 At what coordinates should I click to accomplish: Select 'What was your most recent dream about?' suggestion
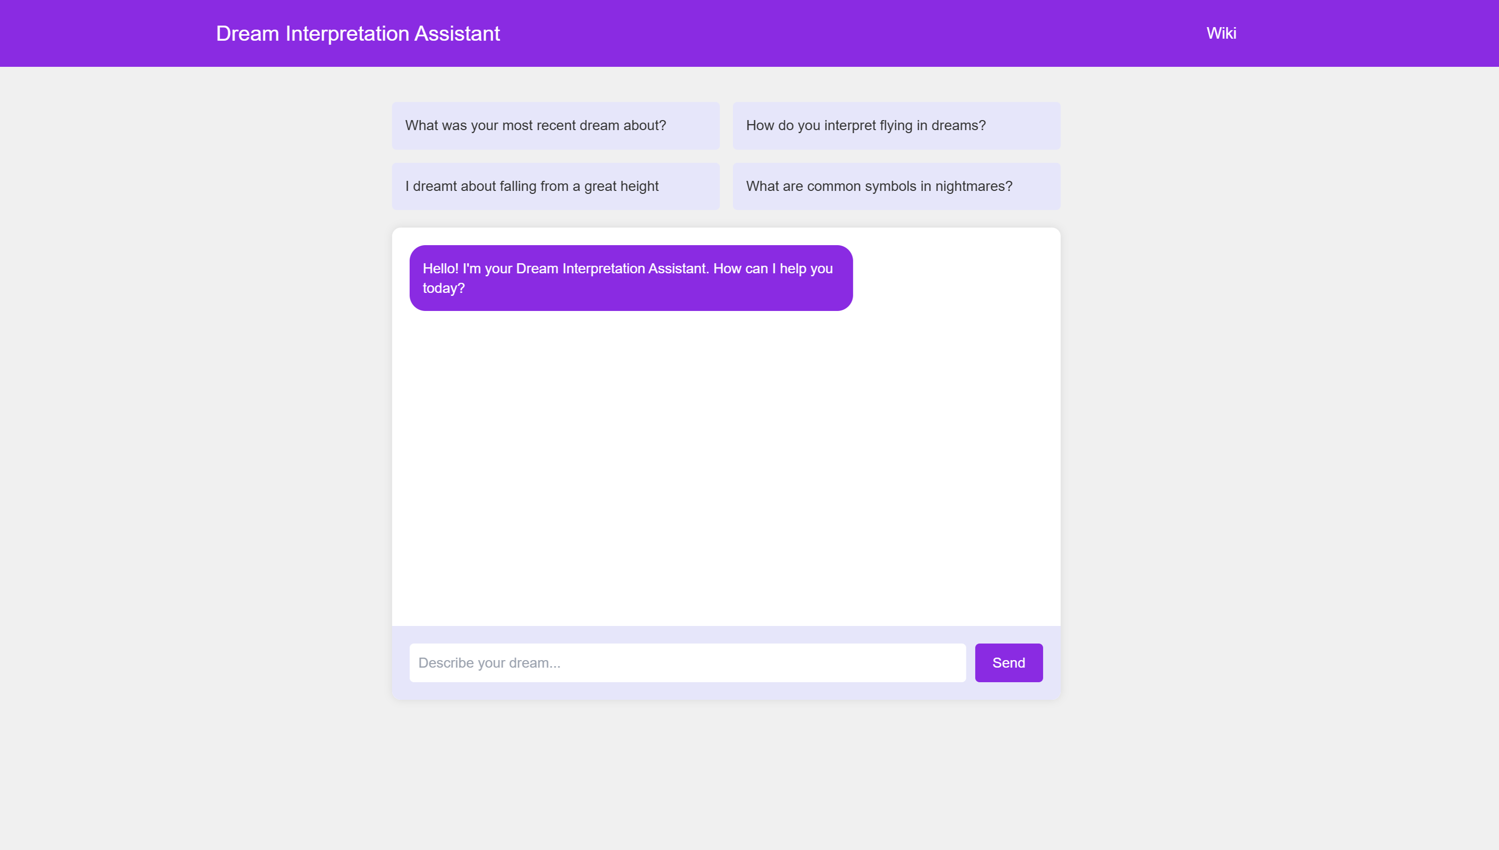(x=555, y=126)
